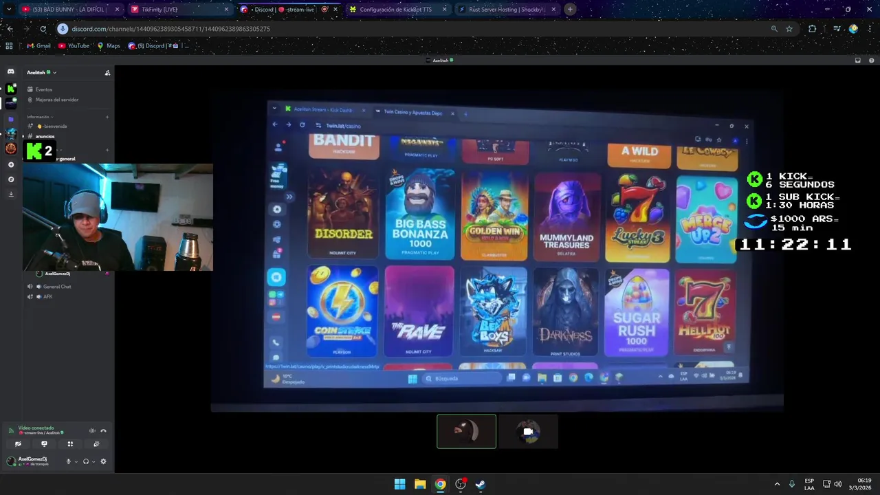Open volume control in system tray
880x495 pixels.
click(837, 484)
